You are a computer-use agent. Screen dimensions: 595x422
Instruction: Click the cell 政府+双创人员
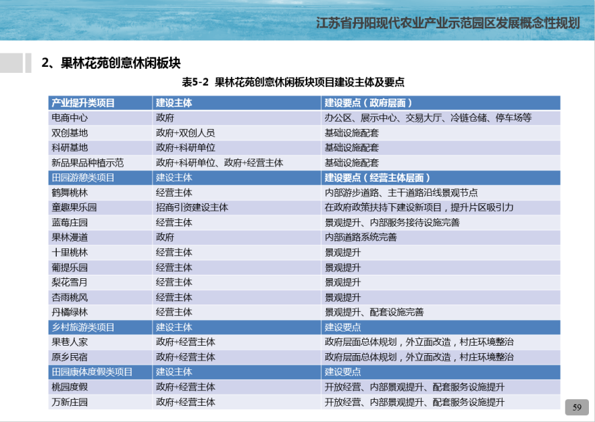point(237,133)
